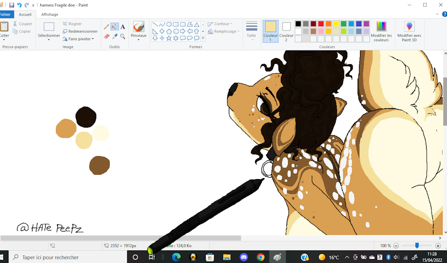Open the Pinceaux brushes dropdown

(138, 39)
